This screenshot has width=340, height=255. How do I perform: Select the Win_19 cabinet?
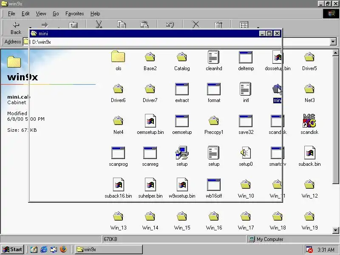pyautogui.click(x=309, y=220)
